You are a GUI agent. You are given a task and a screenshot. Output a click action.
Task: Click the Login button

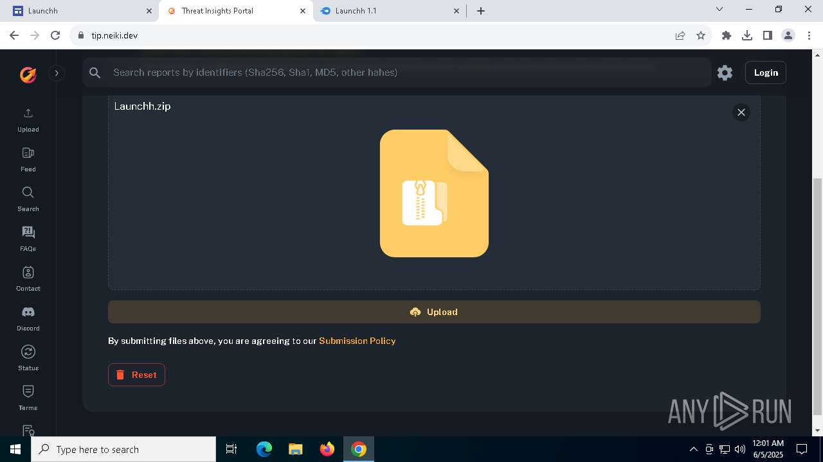(x=766, y=73)
